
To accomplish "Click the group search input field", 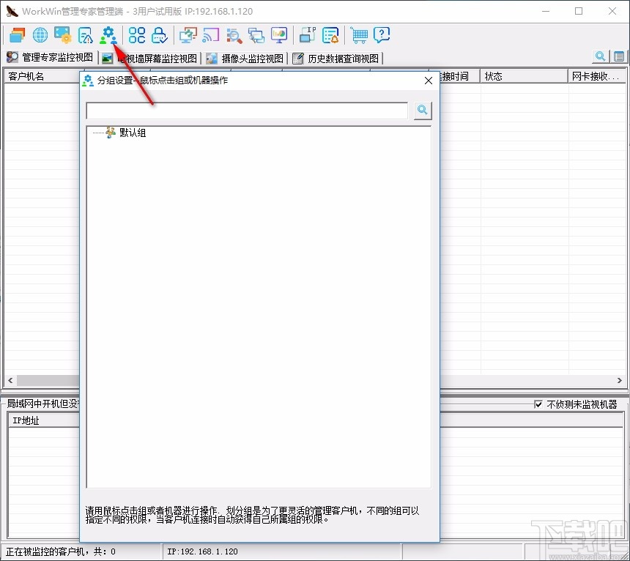I will click(x=245, y=110).
